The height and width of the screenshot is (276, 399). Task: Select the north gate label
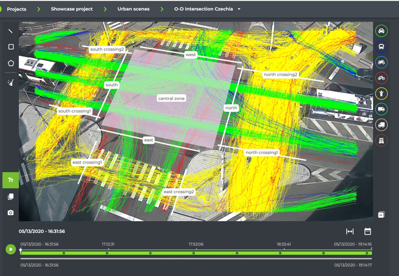[x=231, y=108]
